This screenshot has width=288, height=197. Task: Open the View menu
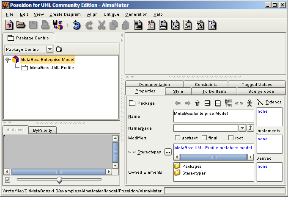coord(38,14)
